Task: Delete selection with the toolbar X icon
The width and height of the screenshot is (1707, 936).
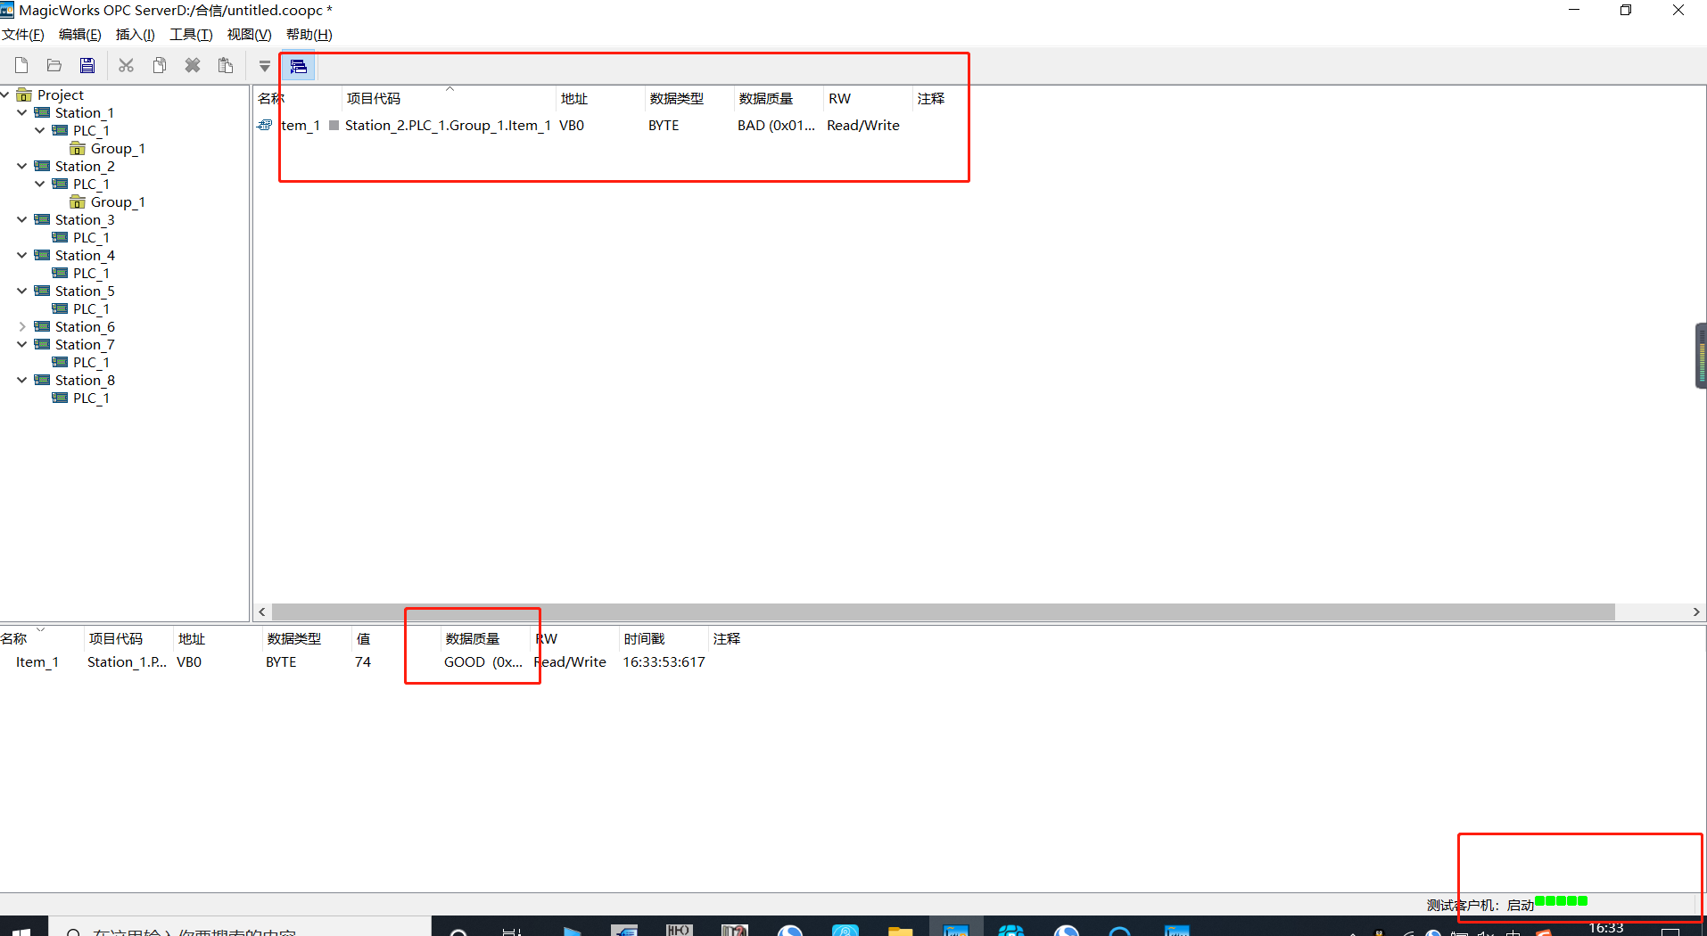Action: (x=193, y=65)
